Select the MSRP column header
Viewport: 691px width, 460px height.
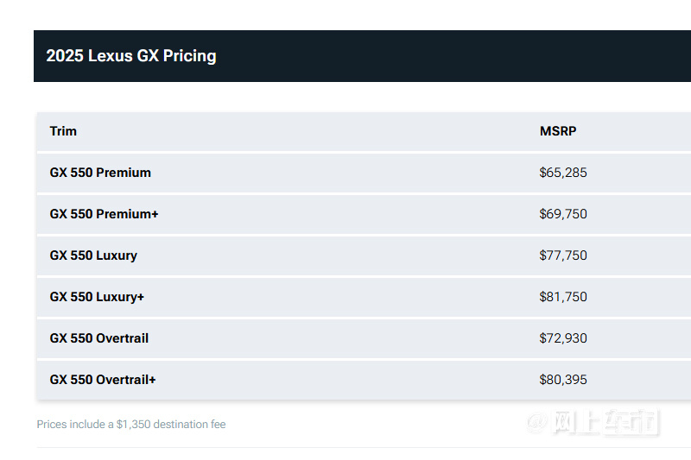[558, 131]
